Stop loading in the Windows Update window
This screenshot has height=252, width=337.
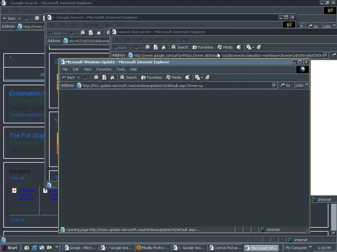97,77
